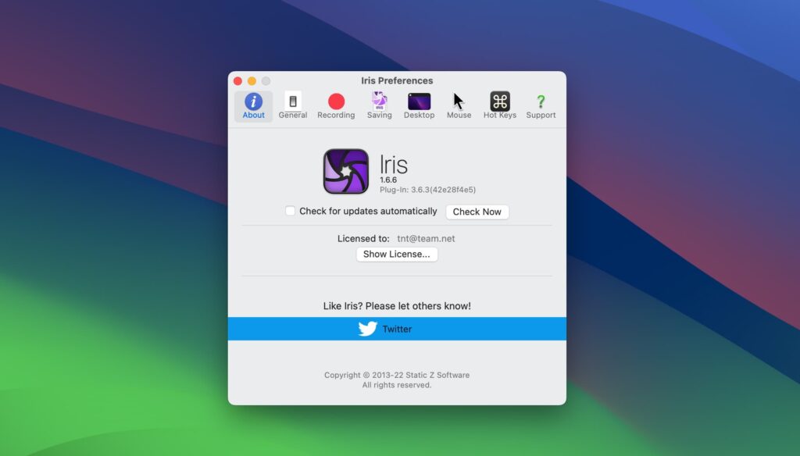The width and height of the screenshot is (800, 456).
Task: Open the Saving preferences pane
Action: (x=379, y=105)
